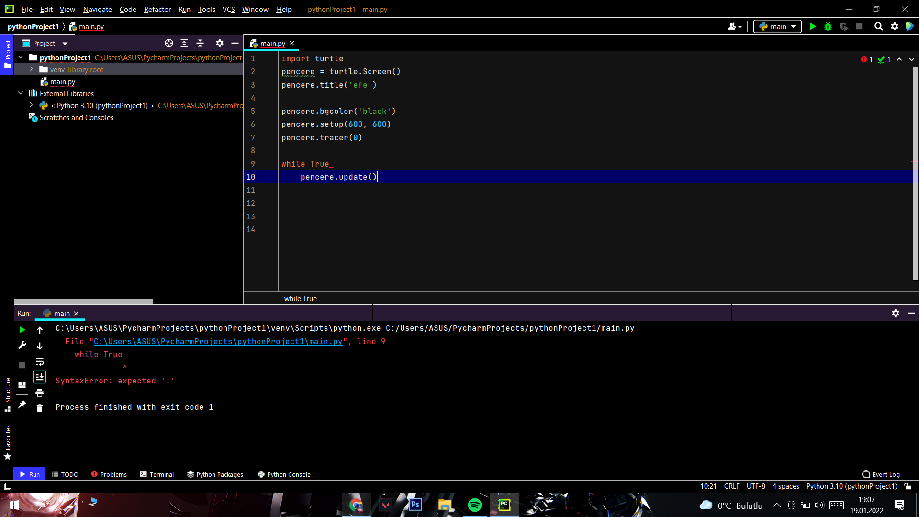Screen dimensions: 919x517
Task: Open Search Everywhere magnifier icon
Action: (879, 27)
